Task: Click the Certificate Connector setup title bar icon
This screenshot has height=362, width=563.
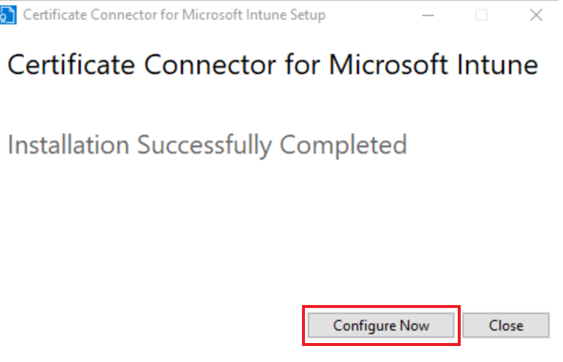Action: [x=8, y=15]
